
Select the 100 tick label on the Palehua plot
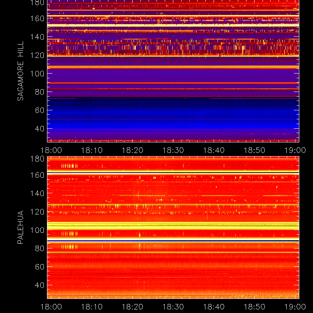pyautogui.click(x=37, y=230)
